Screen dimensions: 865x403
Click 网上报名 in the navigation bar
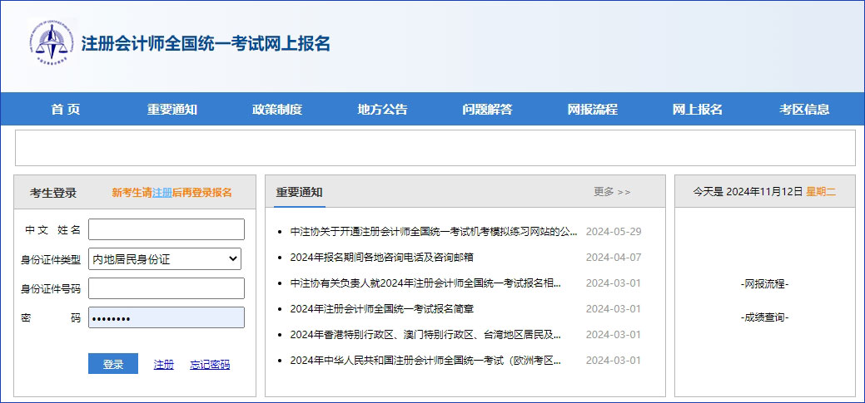tap(697, 110)
